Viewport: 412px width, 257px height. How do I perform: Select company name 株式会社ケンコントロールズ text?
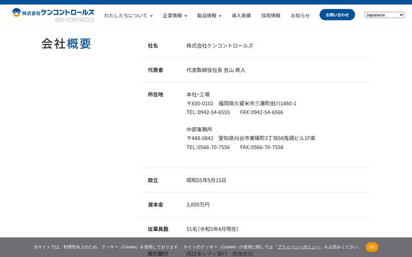220,46
